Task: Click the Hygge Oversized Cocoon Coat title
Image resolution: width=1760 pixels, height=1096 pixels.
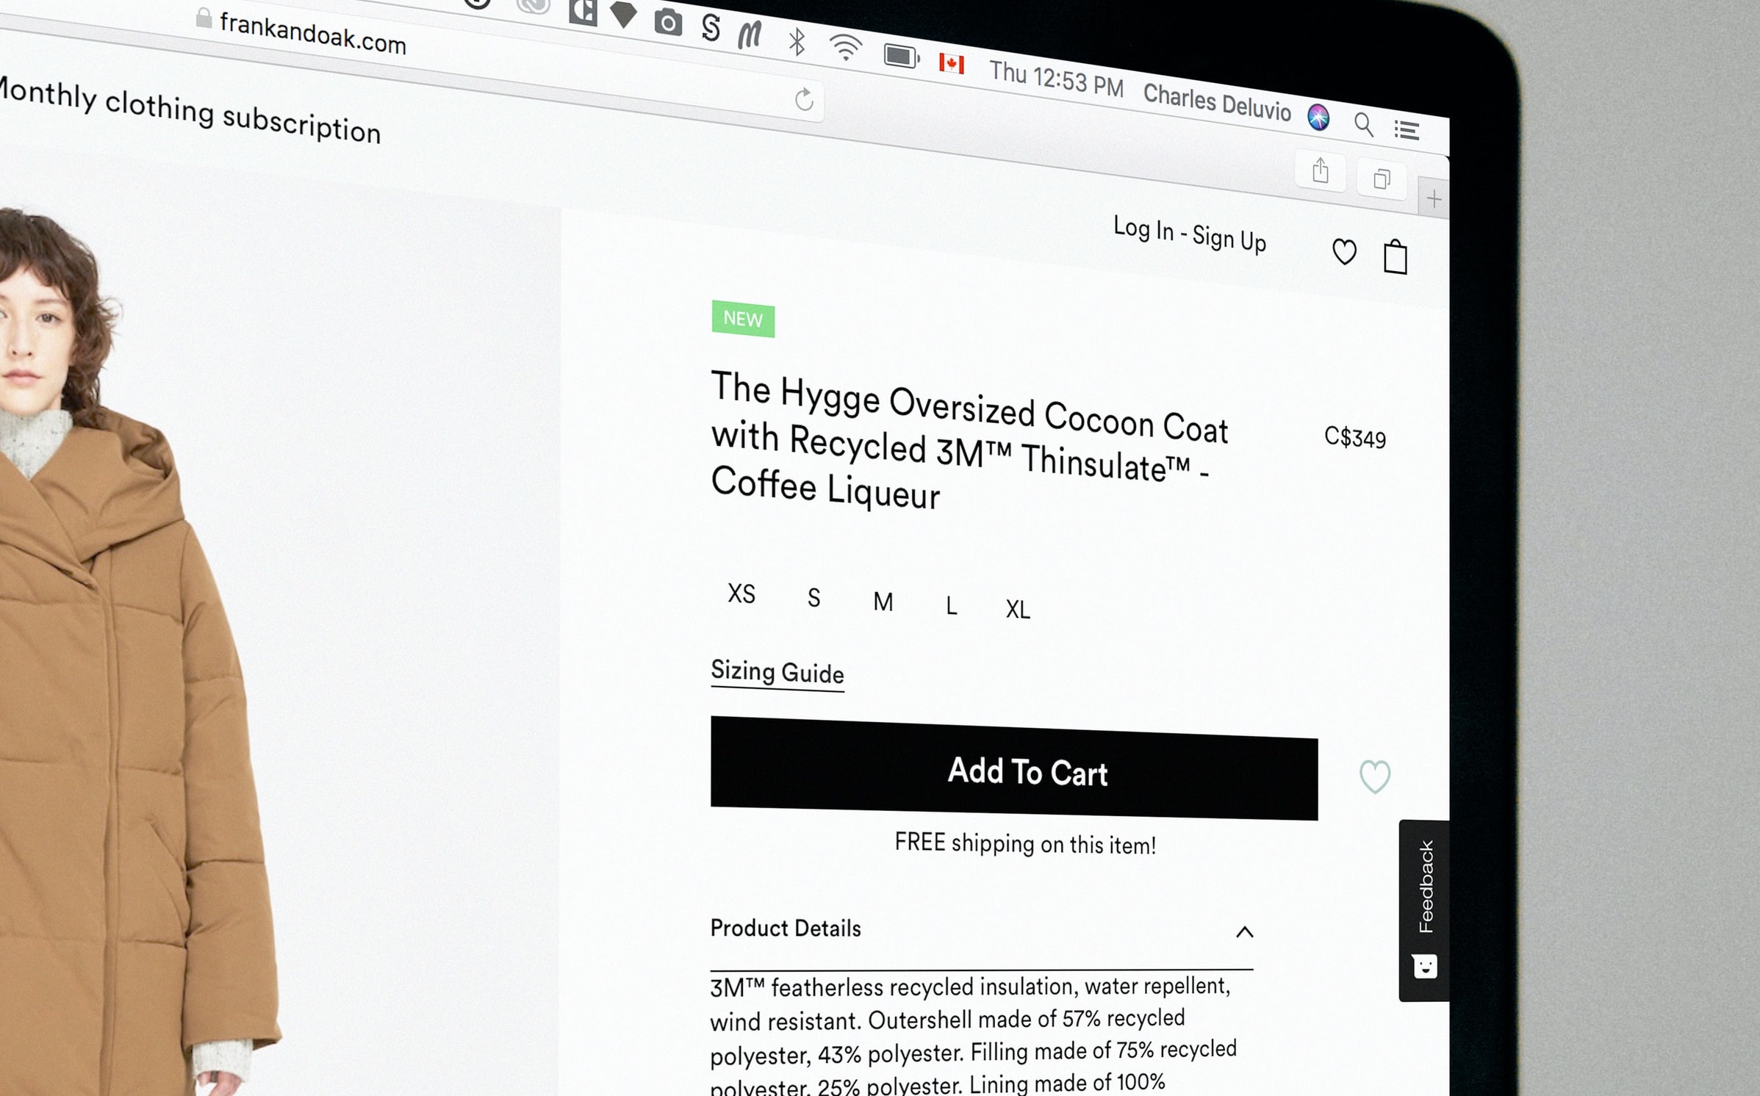Action: click(x=969, y=441)
